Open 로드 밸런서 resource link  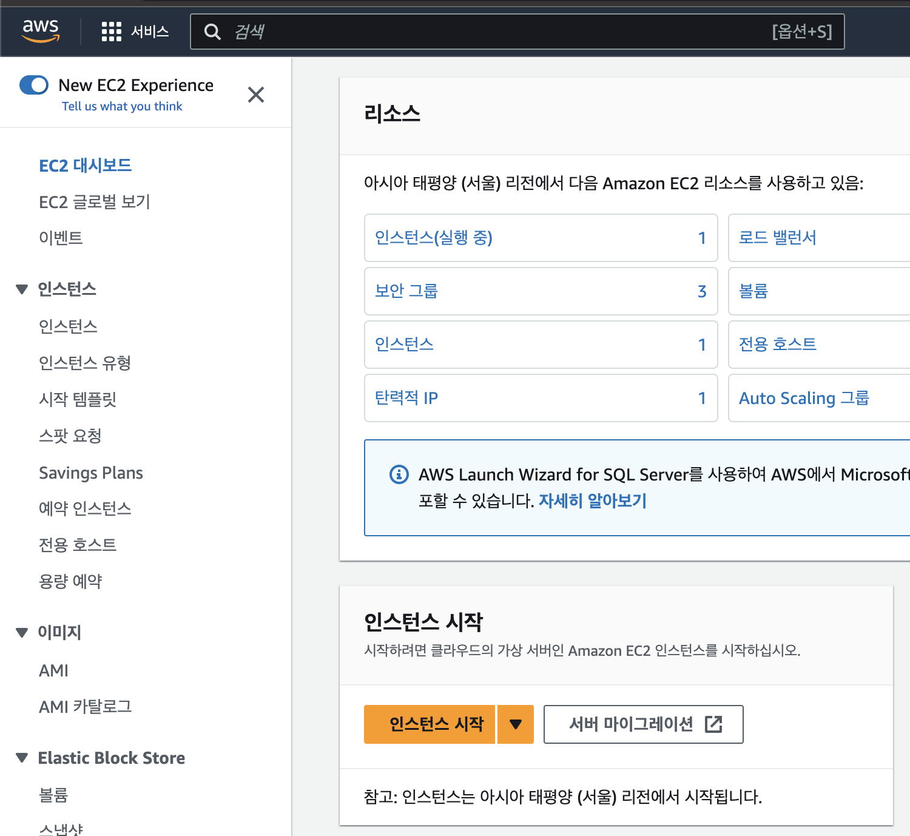[778, 237]
